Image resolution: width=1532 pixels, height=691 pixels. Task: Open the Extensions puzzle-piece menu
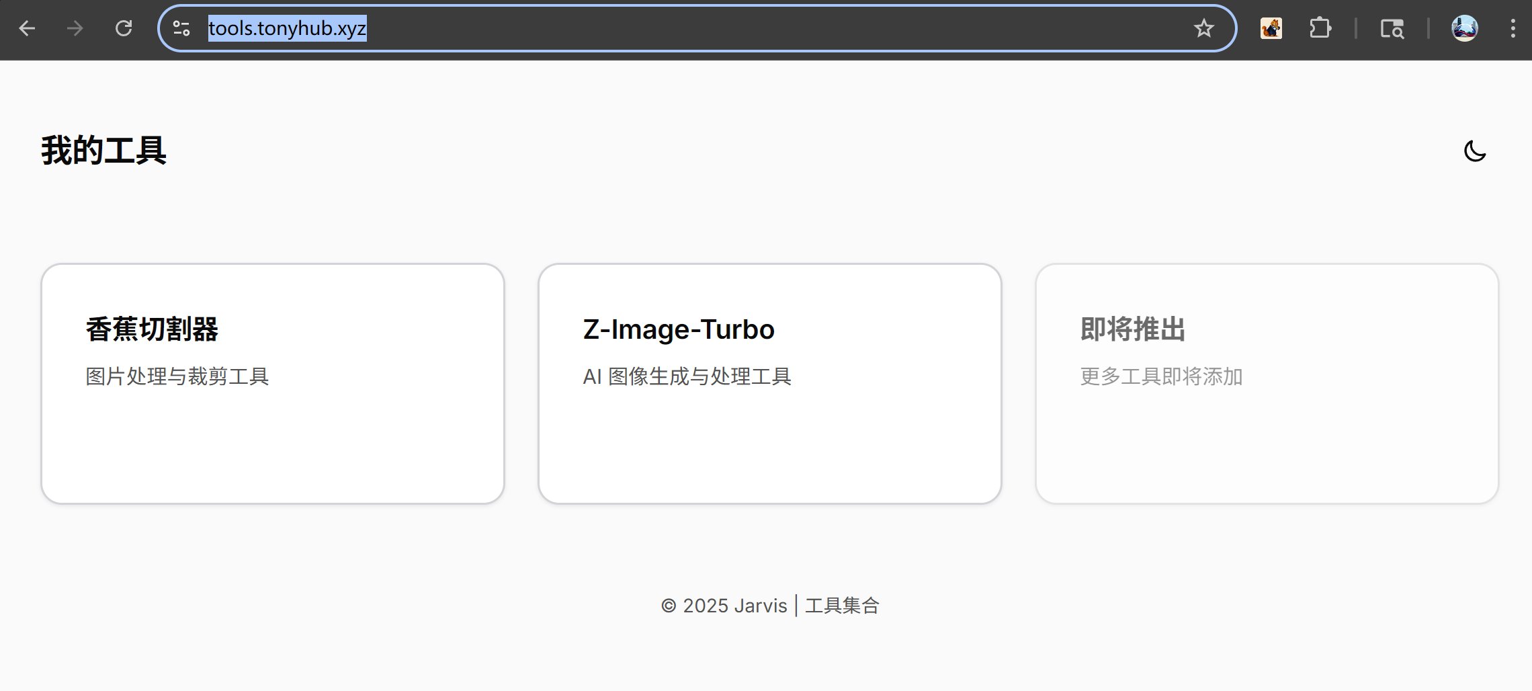(1320, 28)
